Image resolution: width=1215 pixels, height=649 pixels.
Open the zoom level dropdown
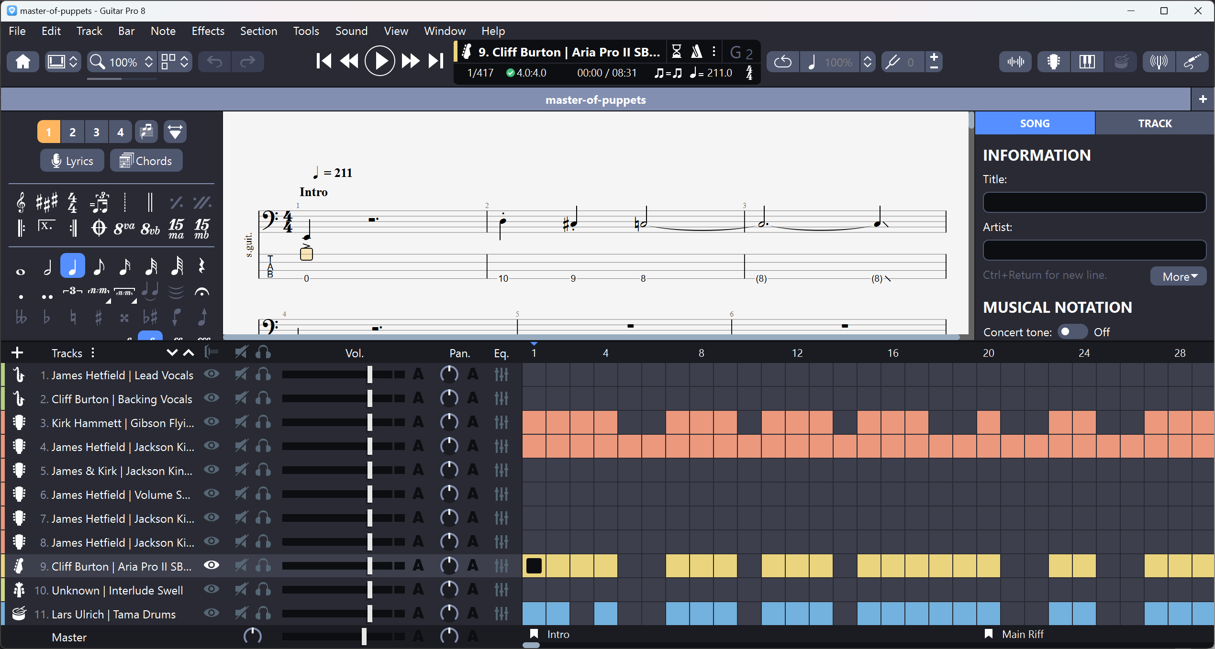point(149,62)
